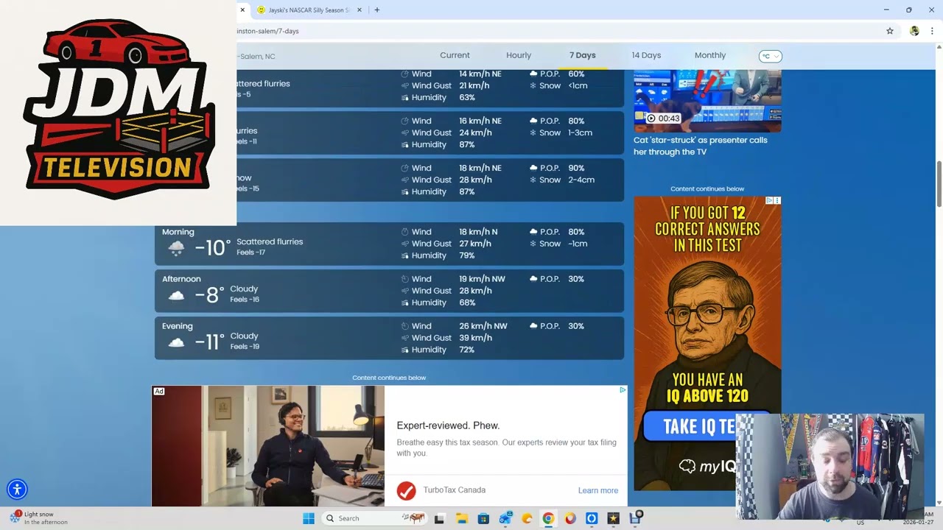Screen dimensions: 943x530
Task: Open the orange crescent taskbar app
Action: [527, 518]
